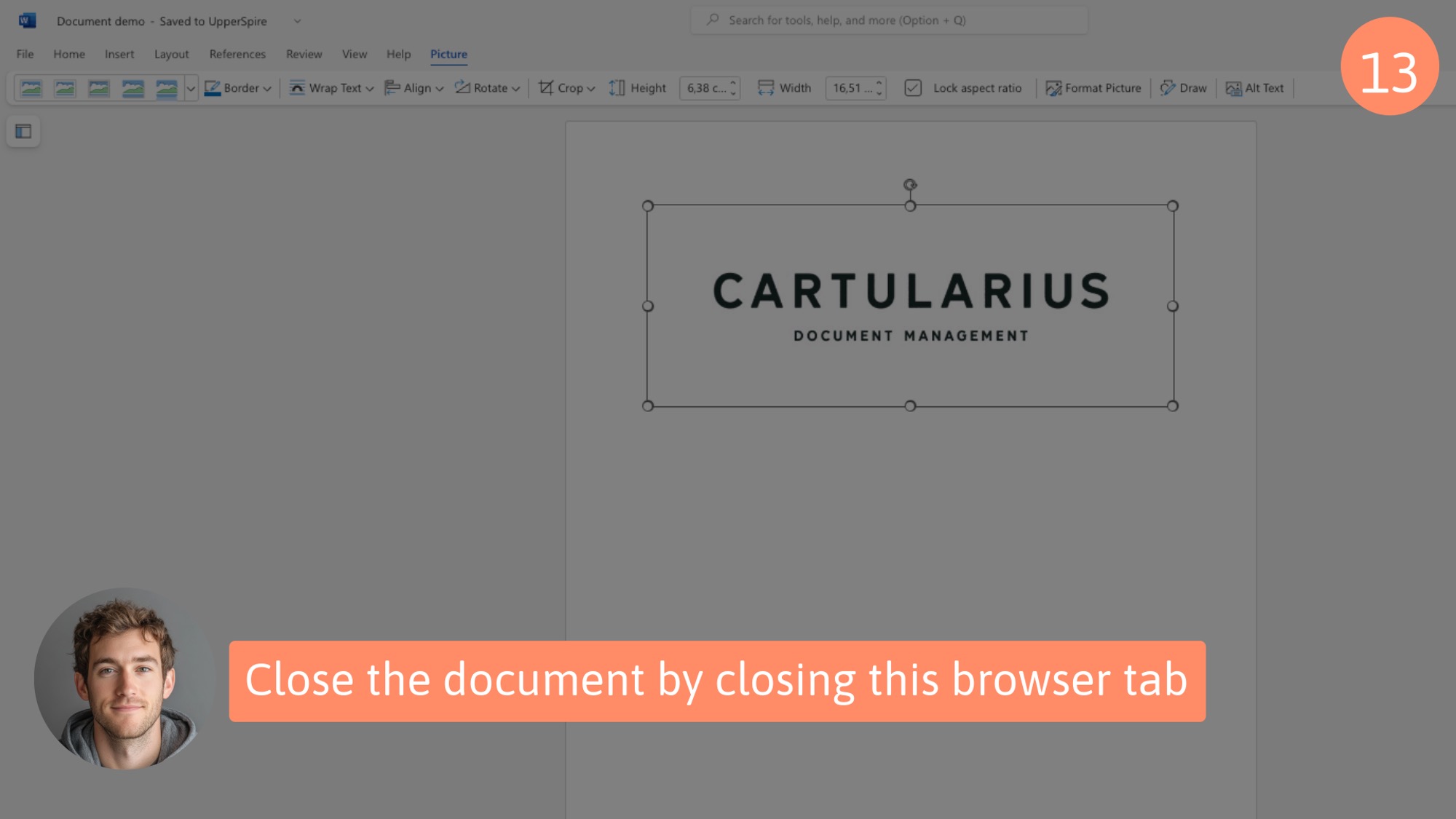Click the image rotation handle
1456x819 pixels.
pyautogui.click(x=910, y=185)
